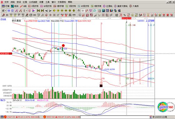Click the P数字表 toolbar button
175x119 pixels.
[59, 6]
